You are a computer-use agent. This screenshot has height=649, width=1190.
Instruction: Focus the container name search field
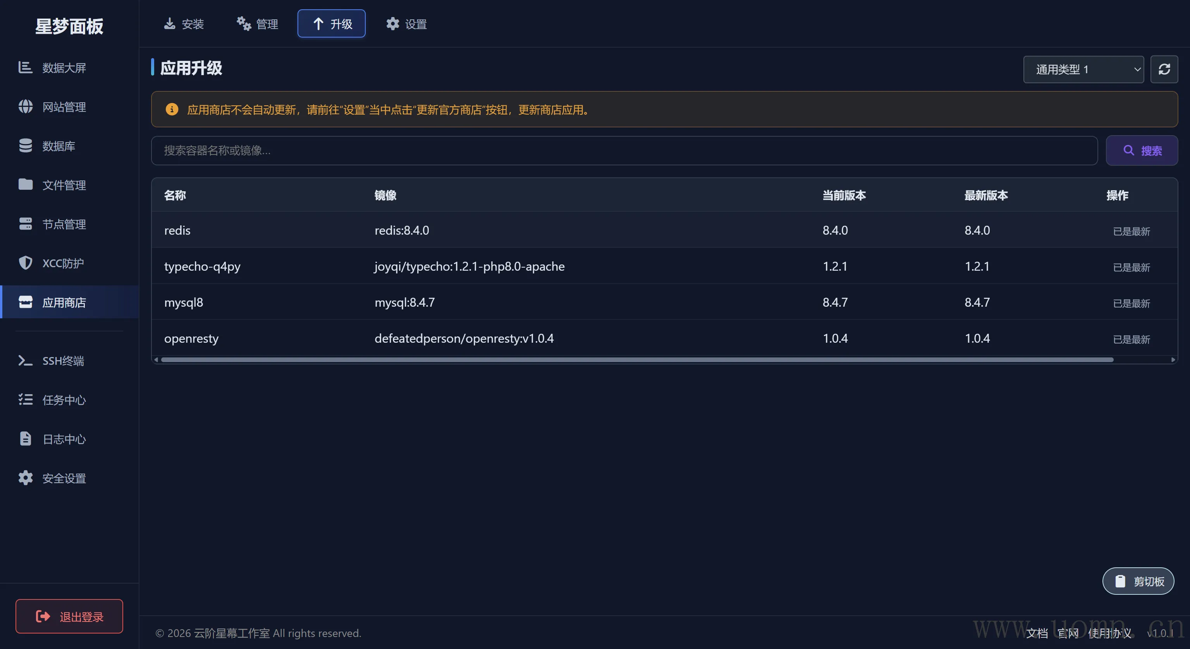[624, 151]
